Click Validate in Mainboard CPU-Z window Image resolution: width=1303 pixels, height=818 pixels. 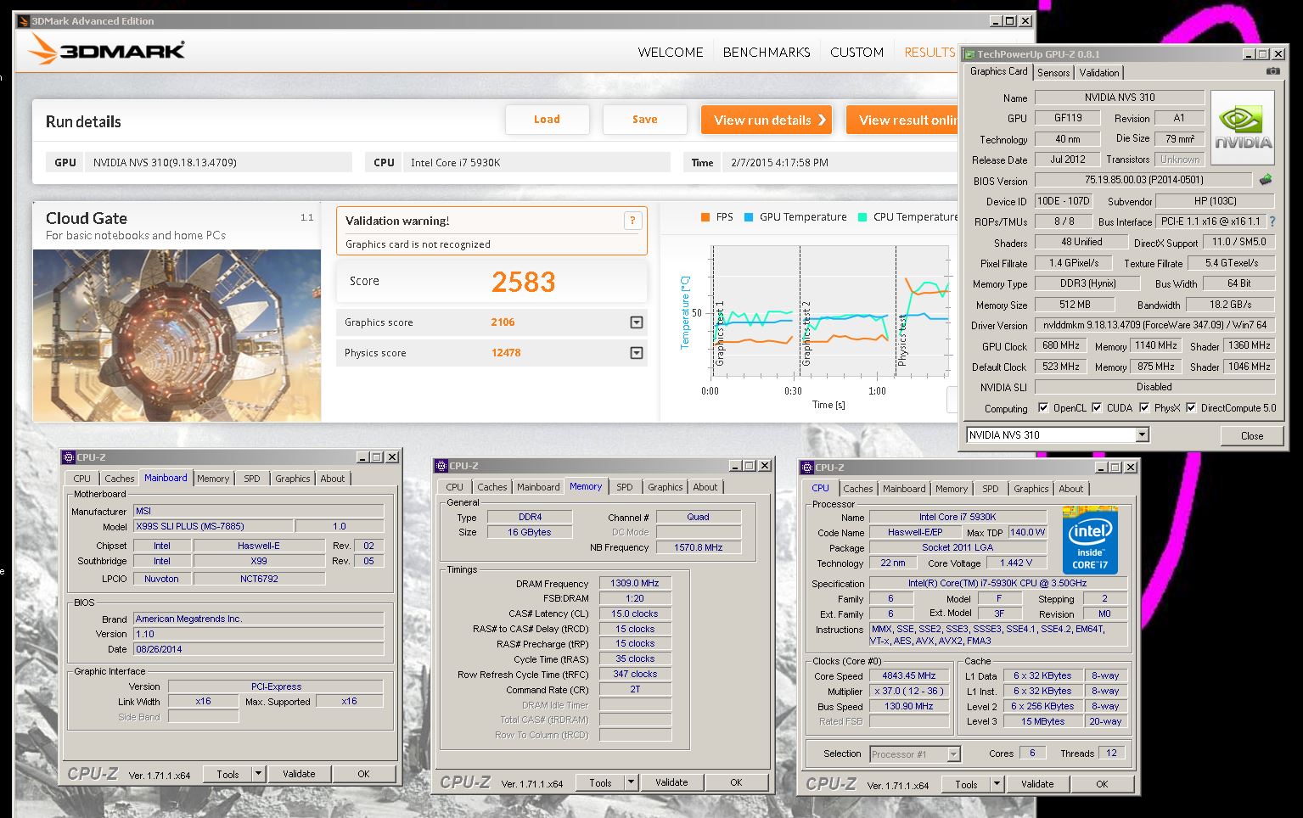pyautogui.click(x=299, y=774)
